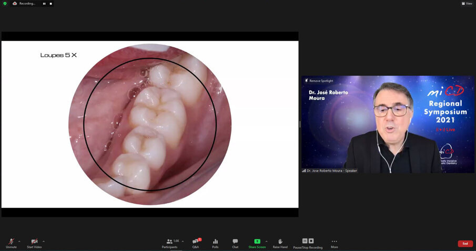The image size is (476, 251).
Task: Stop recording from the top indicator
Action: pyautogui.click(x=50, y=4)
